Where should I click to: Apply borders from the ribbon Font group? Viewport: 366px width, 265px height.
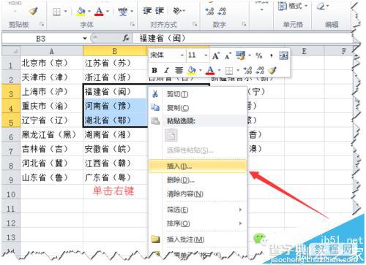coord(56,12)
